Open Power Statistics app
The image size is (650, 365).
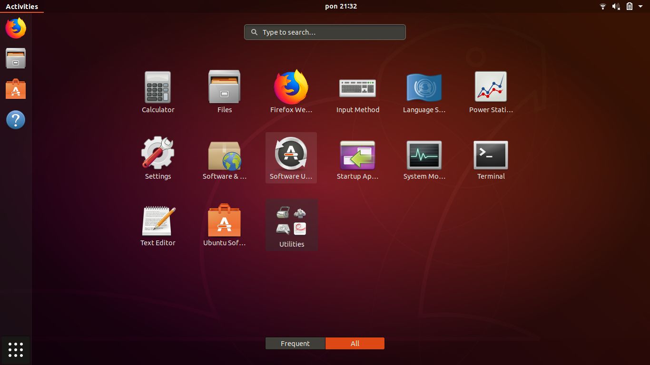491,92
